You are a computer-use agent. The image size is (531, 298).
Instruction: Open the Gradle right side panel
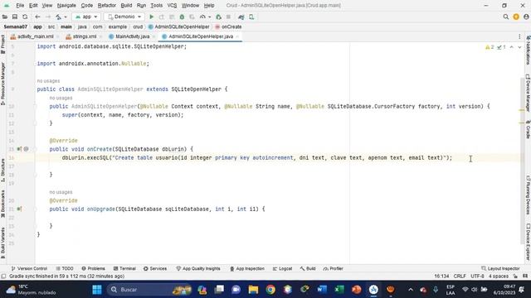click(x=528, y=129)
